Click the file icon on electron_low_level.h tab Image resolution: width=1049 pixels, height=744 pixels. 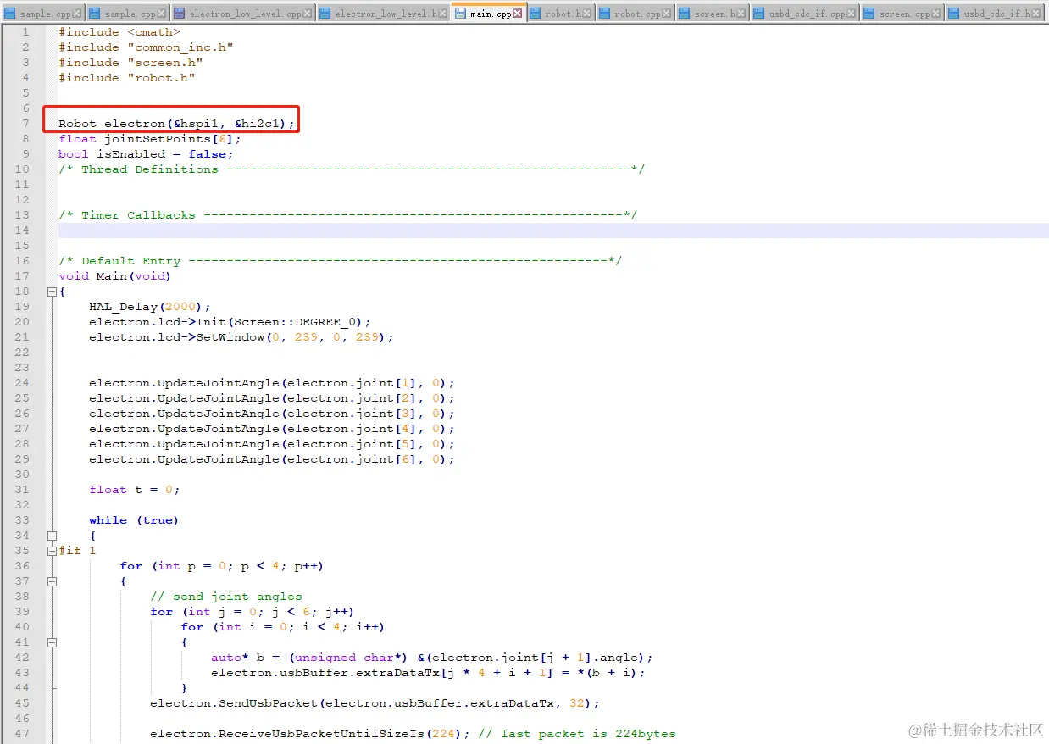(x=325, y=14)
